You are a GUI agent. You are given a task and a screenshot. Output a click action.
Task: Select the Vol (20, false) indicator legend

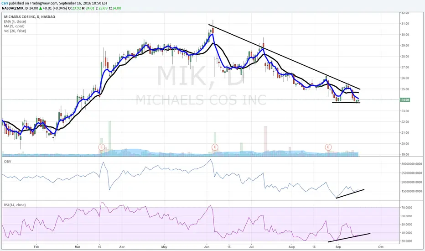[15, 31]
